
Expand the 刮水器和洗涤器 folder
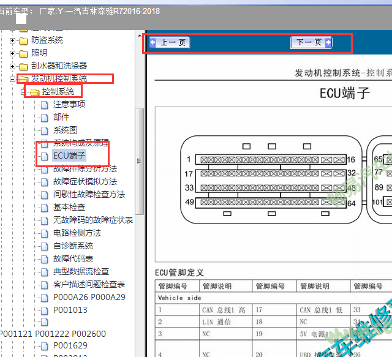(12, 66)
